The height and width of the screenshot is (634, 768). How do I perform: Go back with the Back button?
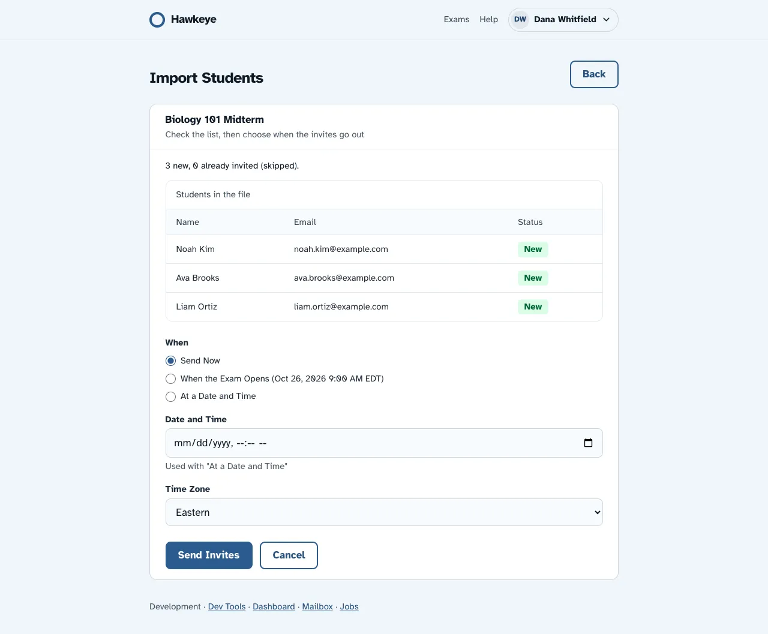594,74
